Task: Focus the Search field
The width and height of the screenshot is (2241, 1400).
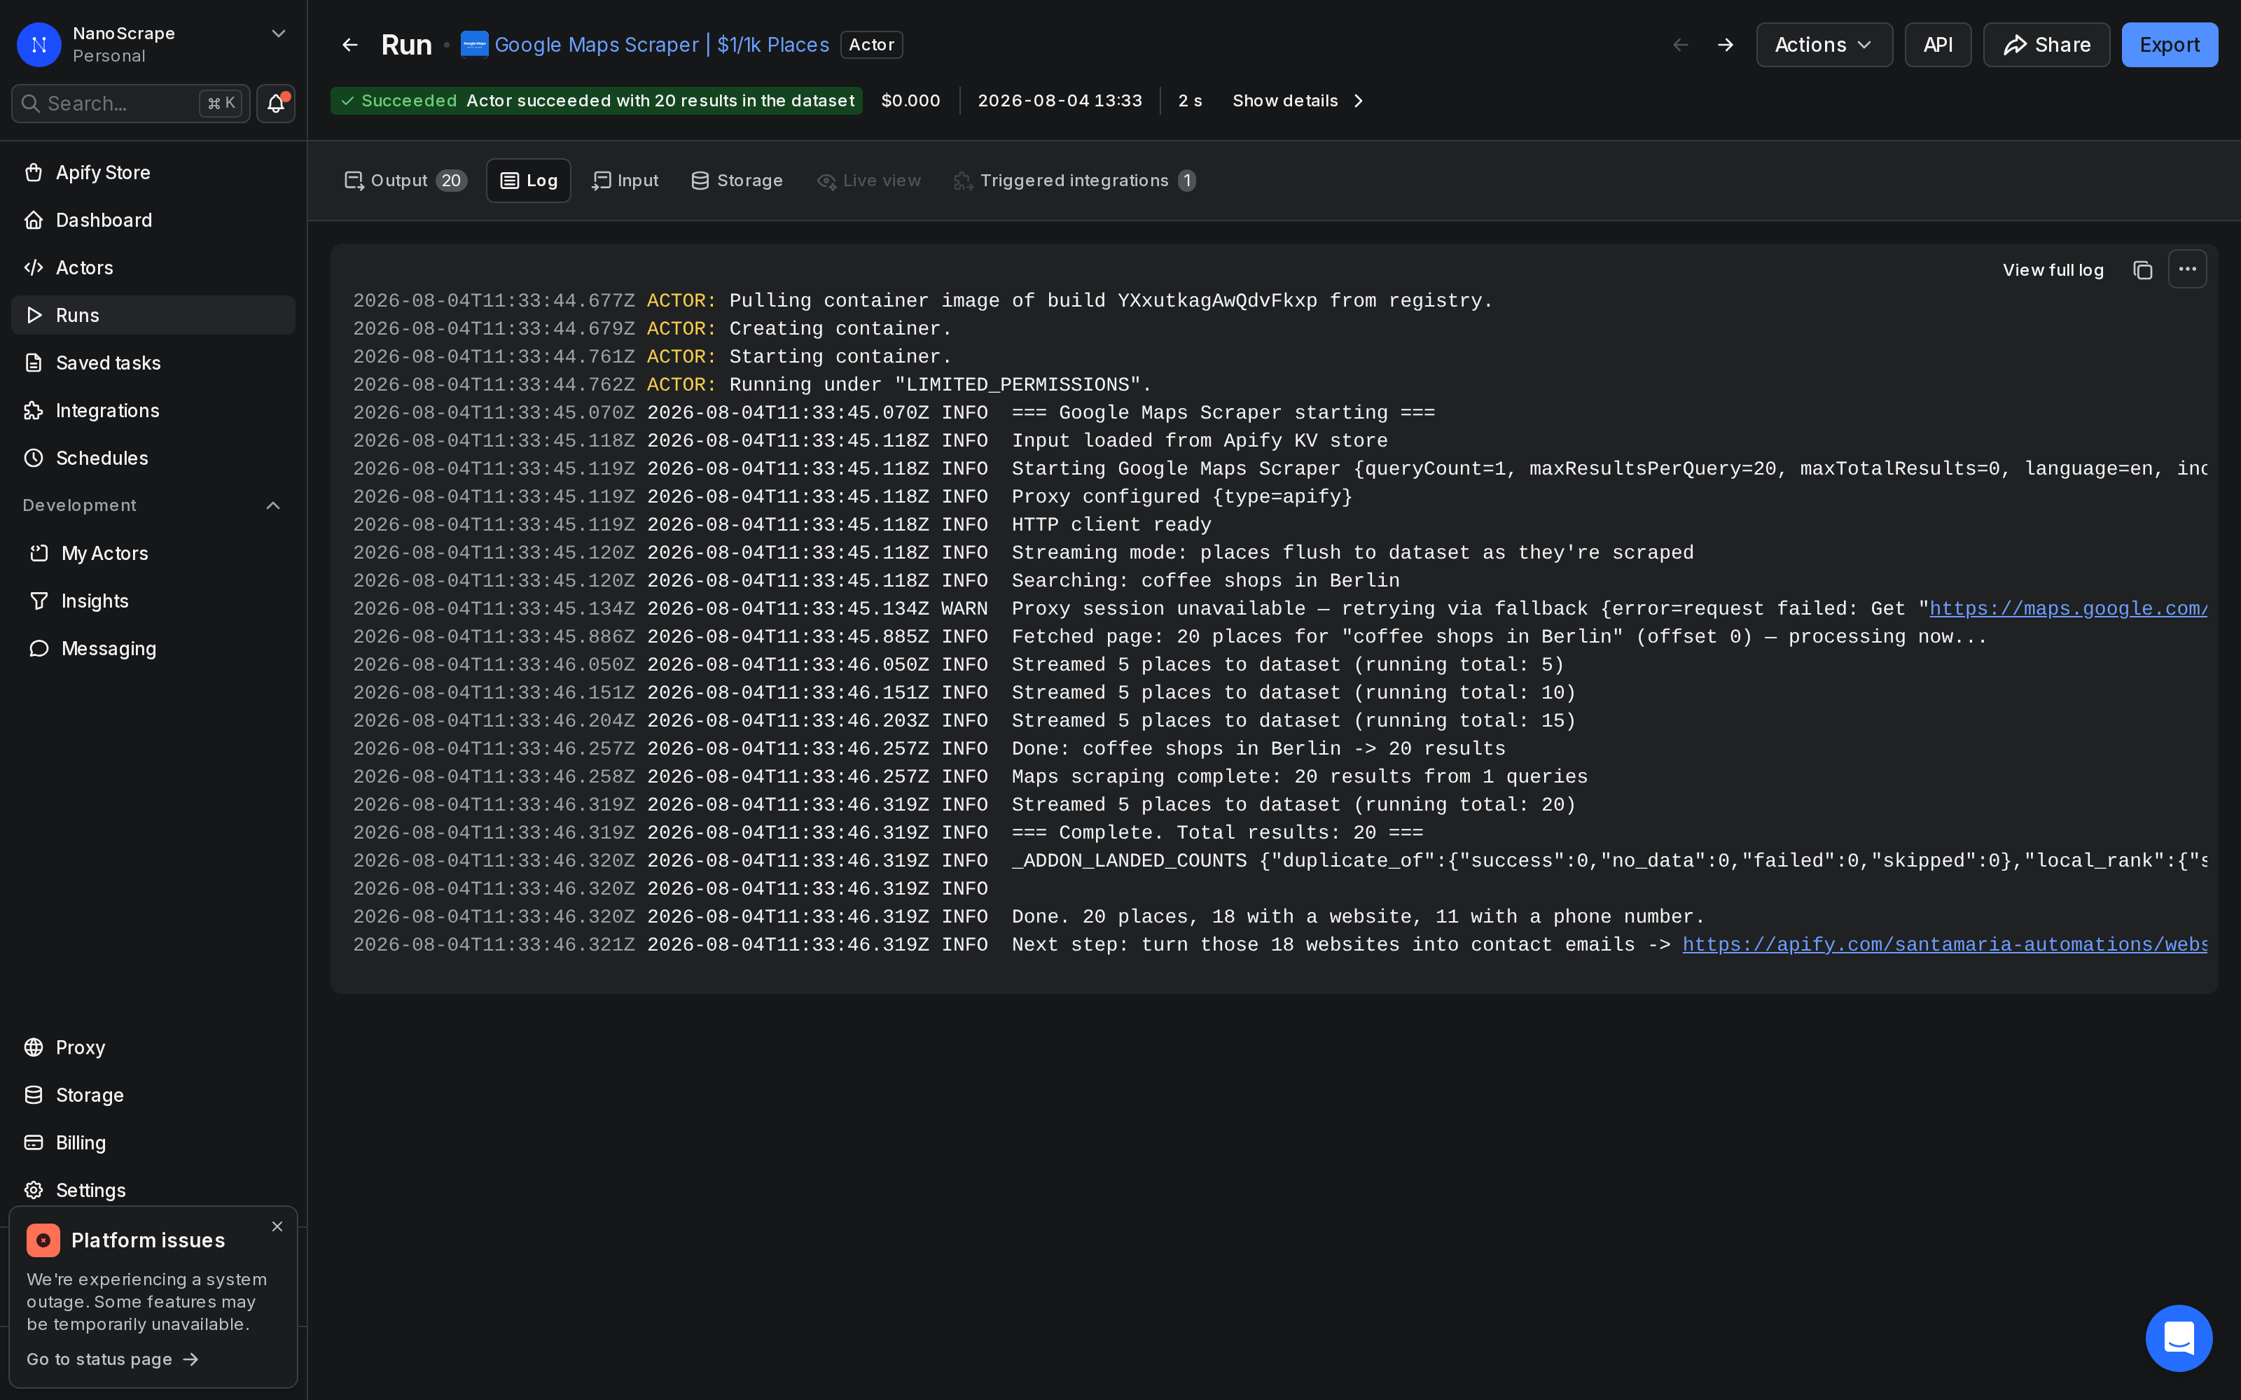Action: 130,103
